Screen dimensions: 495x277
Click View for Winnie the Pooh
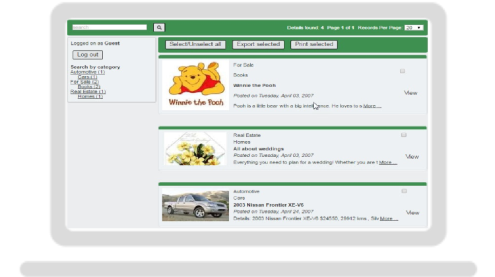(x=411, y=93)
